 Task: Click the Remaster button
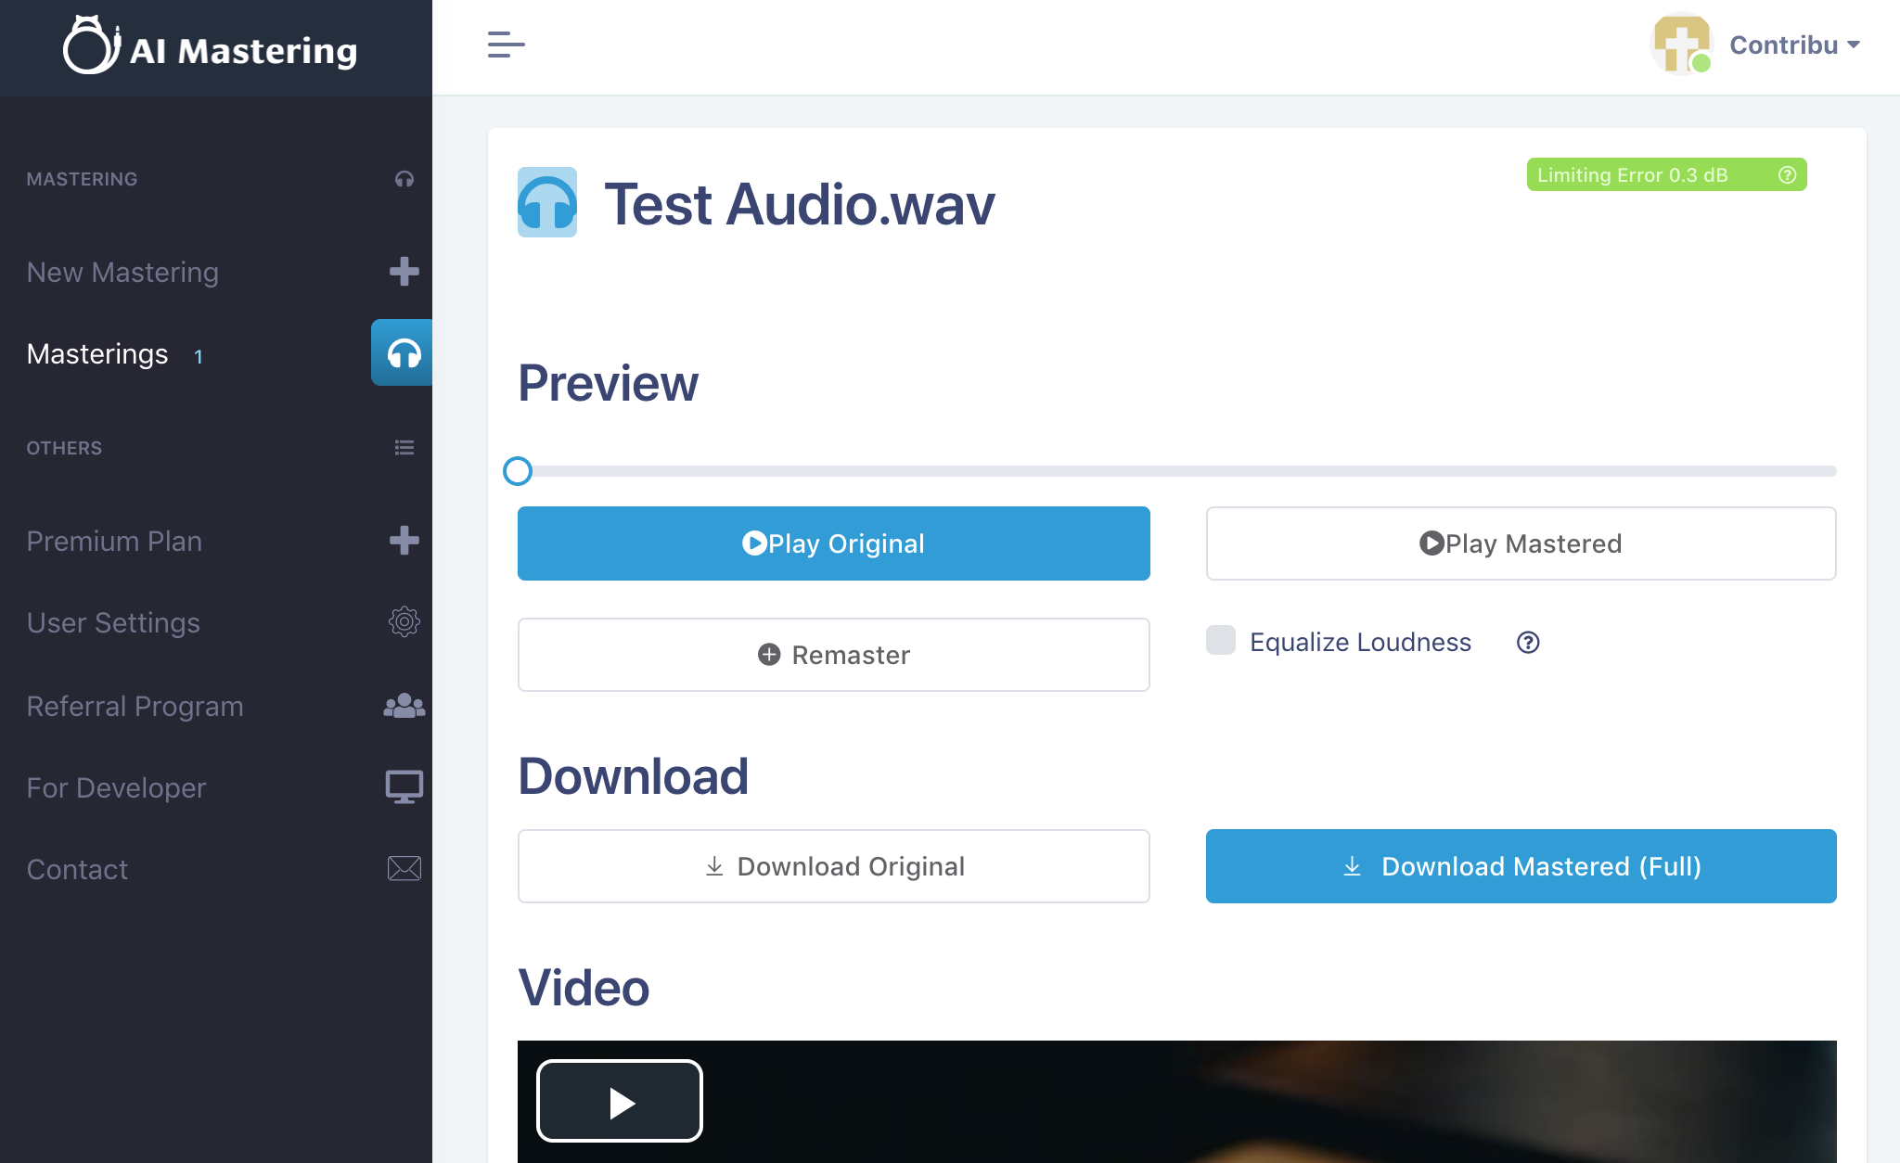pos(834,655)
